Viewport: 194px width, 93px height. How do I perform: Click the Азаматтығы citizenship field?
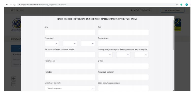coord(123,43)
